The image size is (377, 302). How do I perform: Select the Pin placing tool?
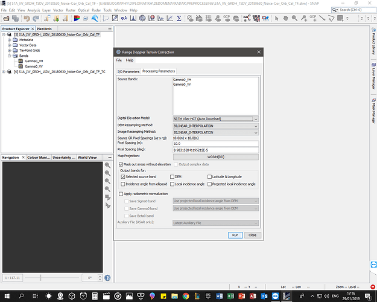304,18
